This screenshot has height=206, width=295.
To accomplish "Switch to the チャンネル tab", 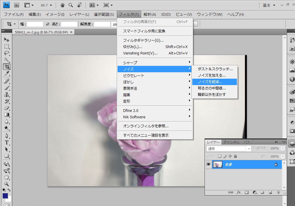I will pyautogui.click(x=231, y=142).
